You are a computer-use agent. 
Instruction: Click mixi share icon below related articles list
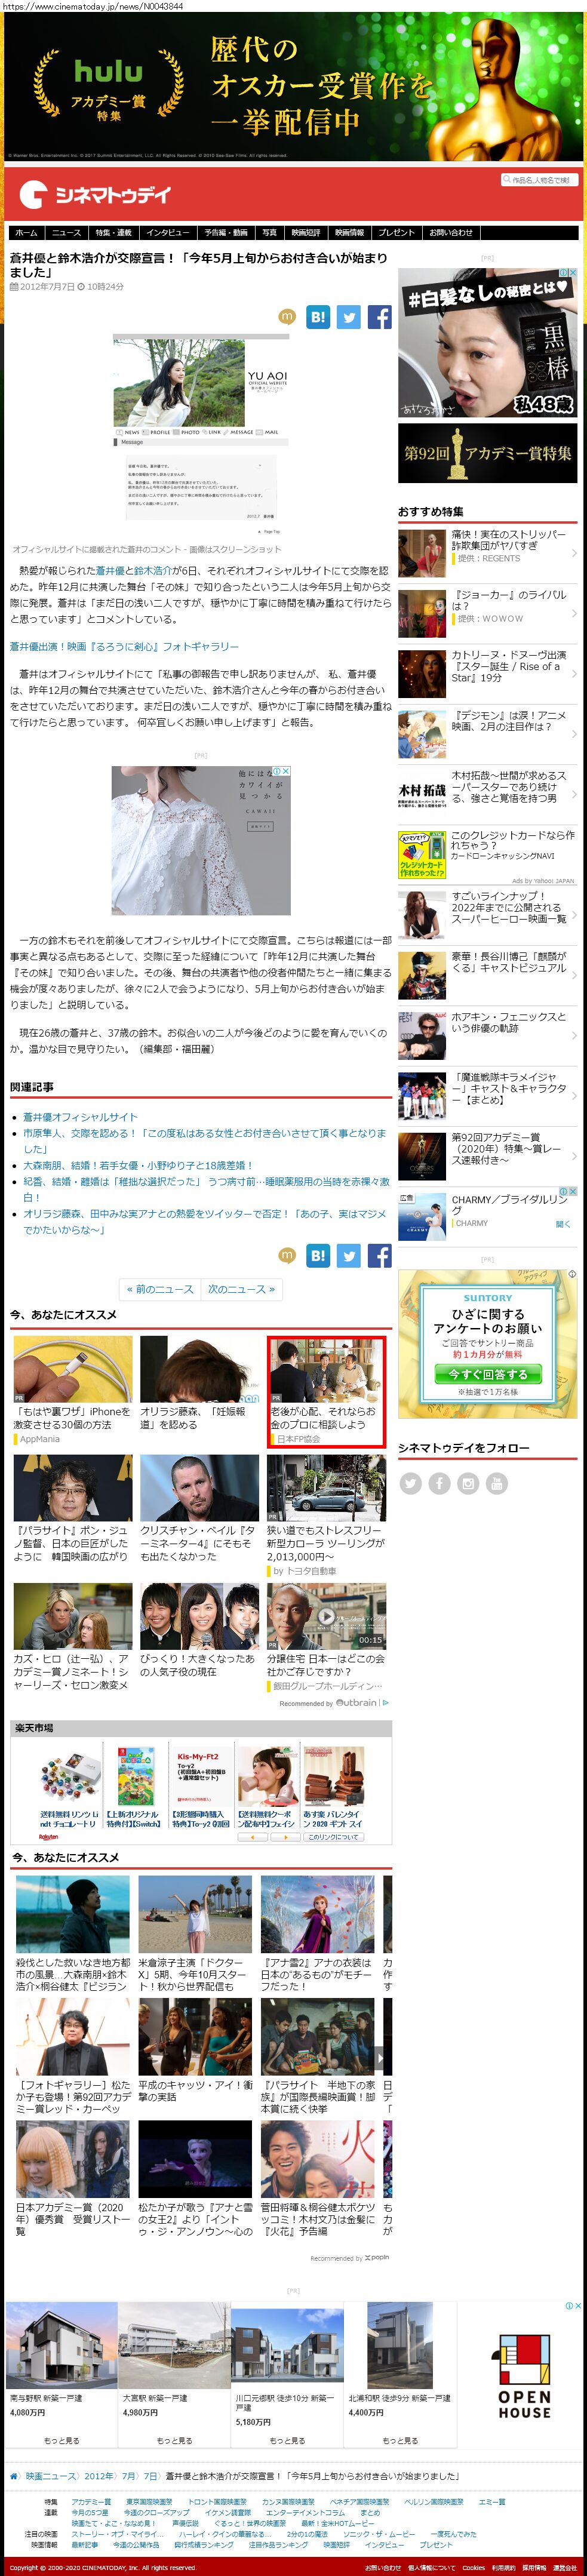[287, 1255]
